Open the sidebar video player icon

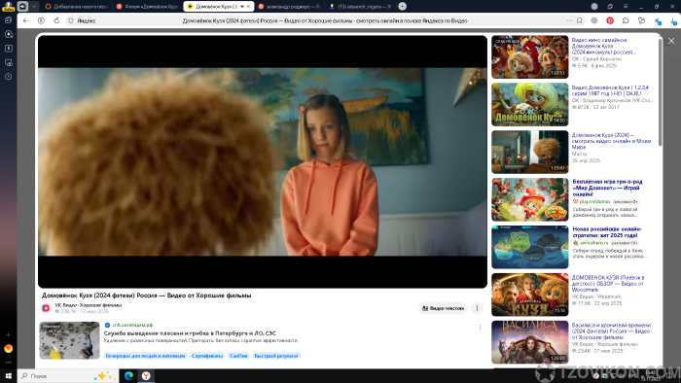point(8,34)
